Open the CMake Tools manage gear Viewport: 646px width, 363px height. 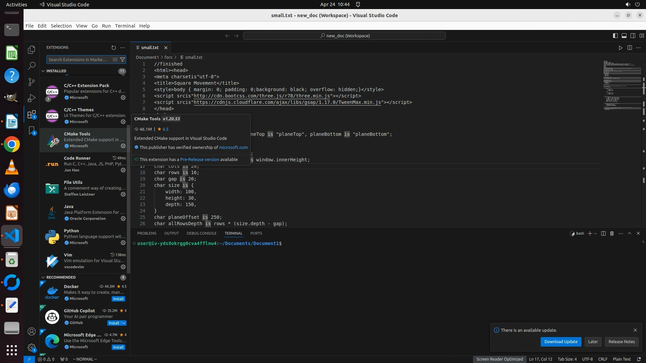click(123, 146)
